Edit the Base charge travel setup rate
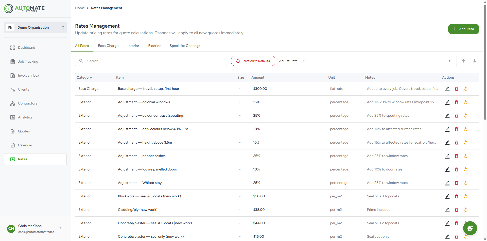This screenshot has height=241, width=487. [x=447, y=89]
